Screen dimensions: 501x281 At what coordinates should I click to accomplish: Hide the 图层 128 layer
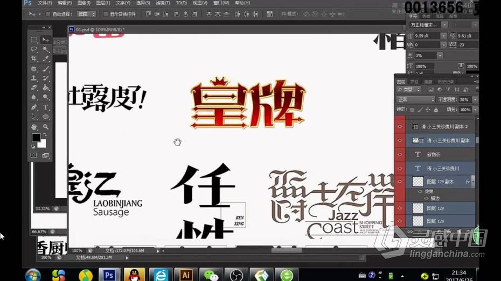click(400, 221)
